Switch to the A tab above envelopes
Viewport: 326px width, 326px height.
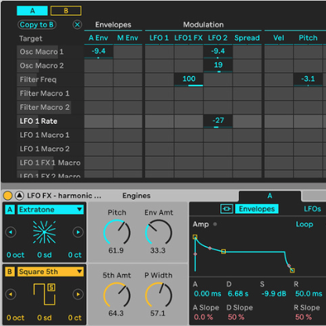[270, 196]
